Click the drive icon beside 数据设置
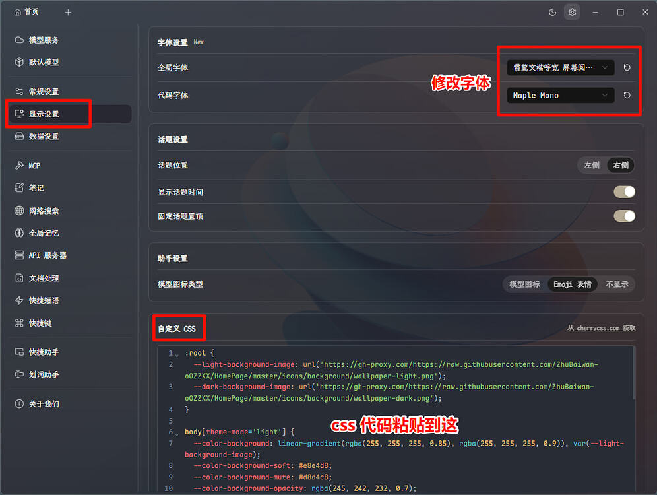The height and width of the screenshot is (495, 657). (x=19, y=136)
